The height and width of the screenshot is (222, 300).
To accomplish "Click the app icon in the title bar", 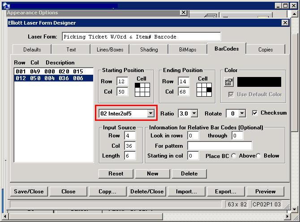I will coord(6,6).
